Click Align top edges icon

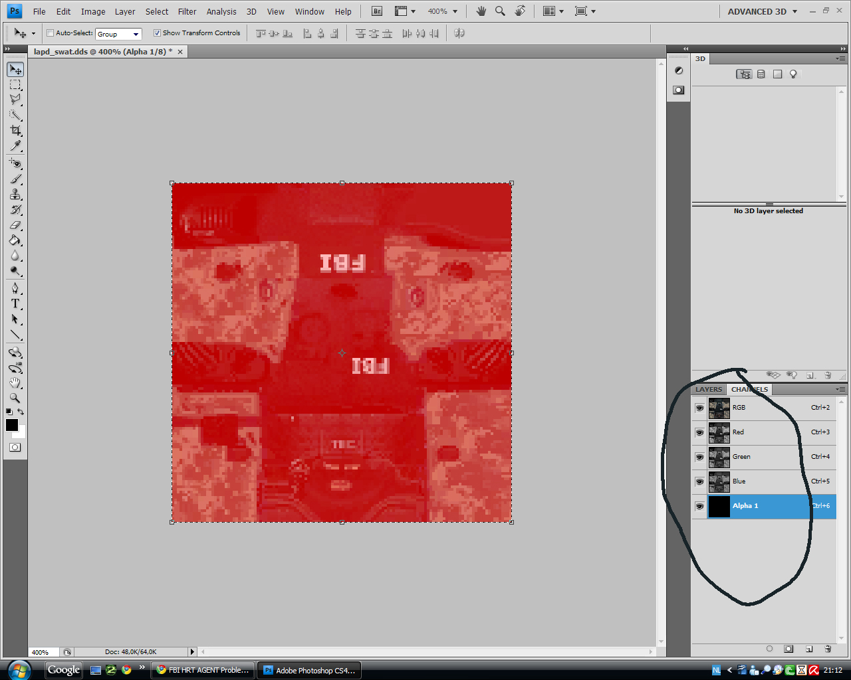261,33
